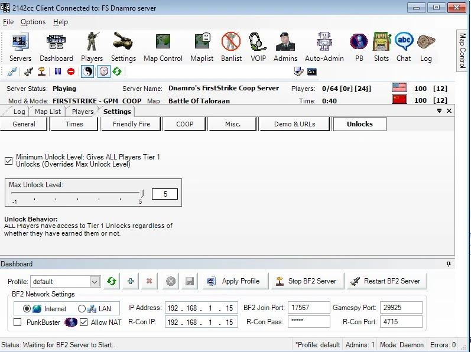Open the Dashboard toolbar icon
Viewport: 471px width, 352px height.
(x=56, y=47)
